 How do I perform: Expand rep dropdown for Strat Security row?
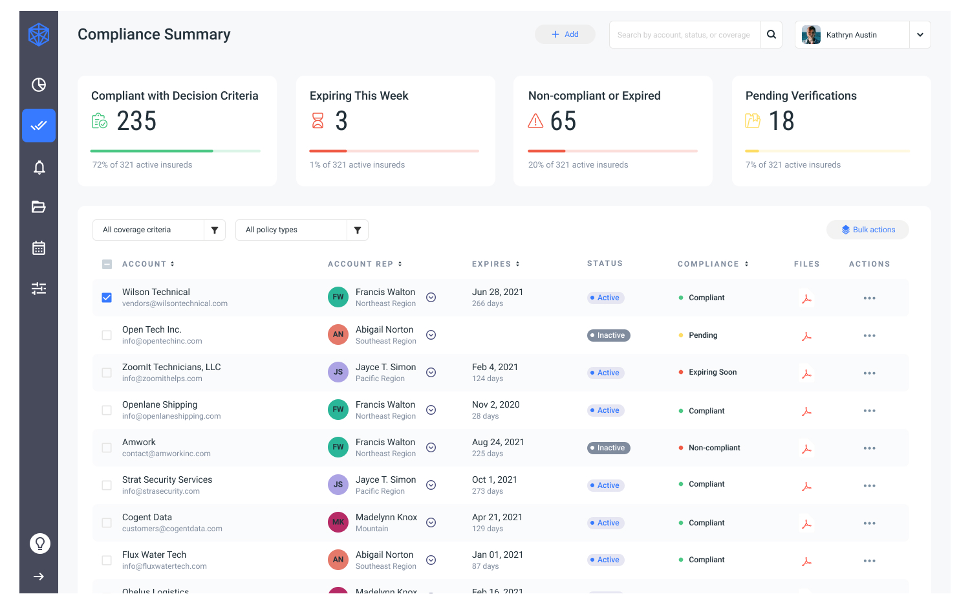point(431,485)
